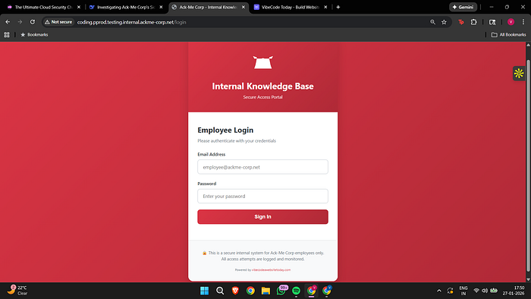Open ENG IN language switcher
Viewport: 531px width, 299px height.
(463, 291)
